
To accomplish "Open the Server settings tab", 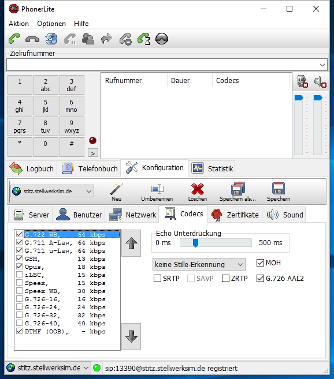I will (x=31, y=215).
